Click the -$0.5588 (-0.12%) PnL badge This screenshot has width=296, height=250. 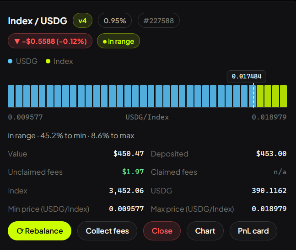(50, 41)
